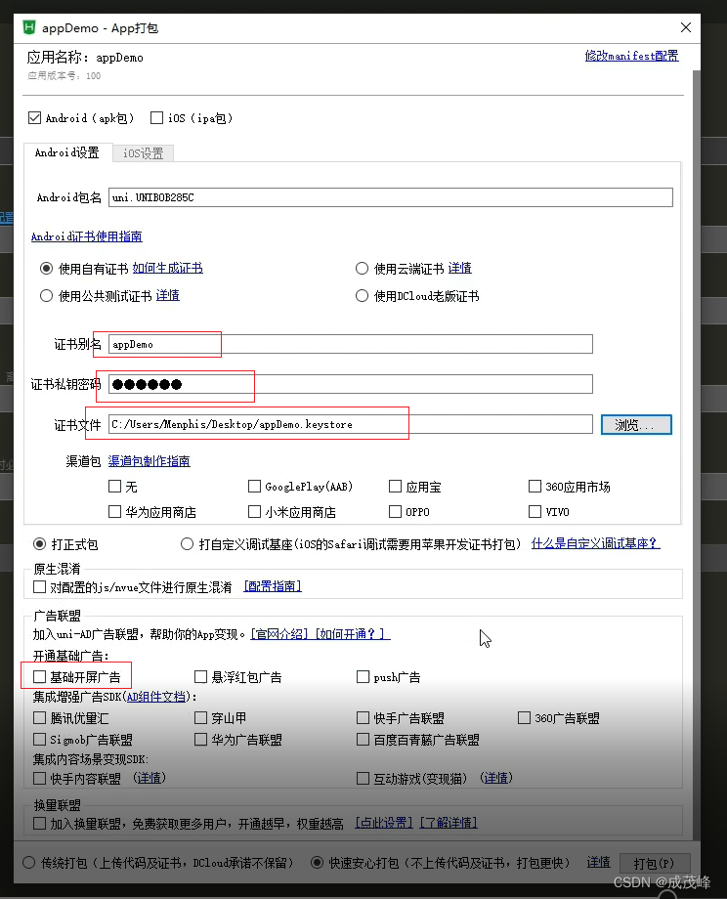Close the App打包 dialog
The height and width of the screenshot is (899, 727).
(686, 27)
